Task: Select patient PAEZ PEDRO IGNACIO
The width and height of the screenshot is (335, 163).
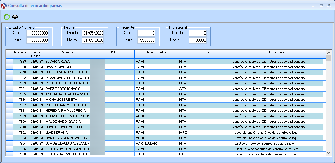Action: (x=63, y=89)
